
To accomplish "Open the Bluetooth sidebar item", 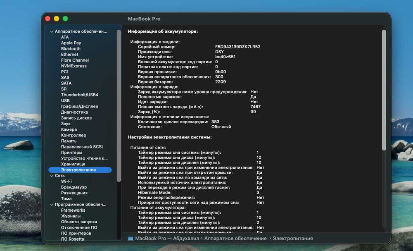I will tap(71, 49).
